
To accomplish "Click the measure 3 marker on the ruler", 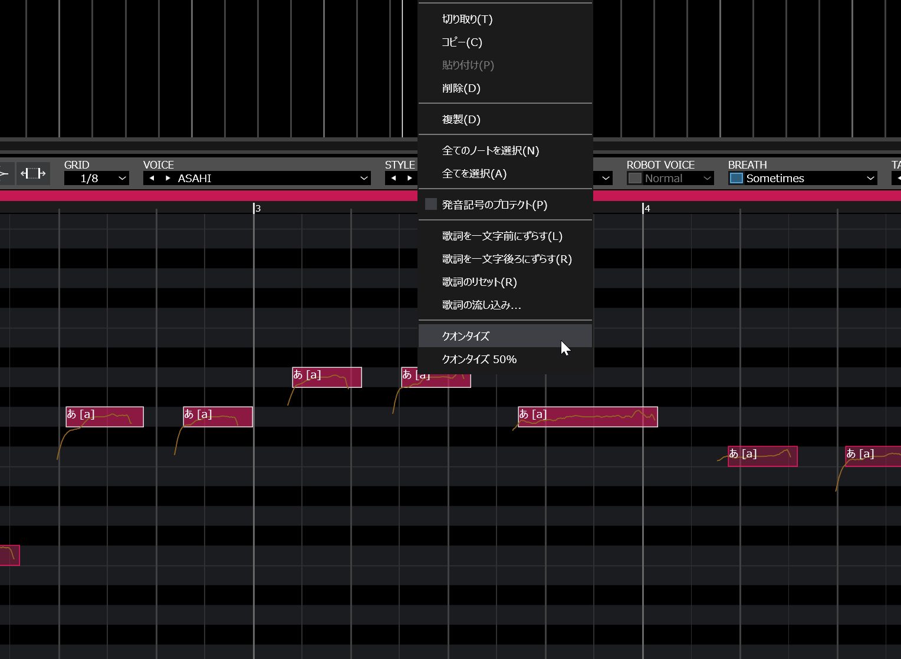I will click(x=257, y=208).
